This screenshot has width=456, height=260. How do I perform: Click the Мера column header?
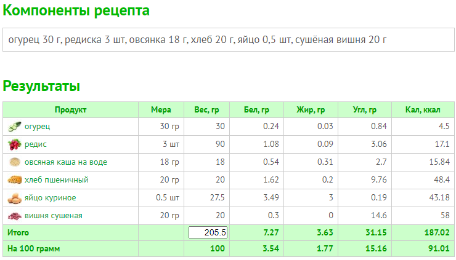(161, 110)
